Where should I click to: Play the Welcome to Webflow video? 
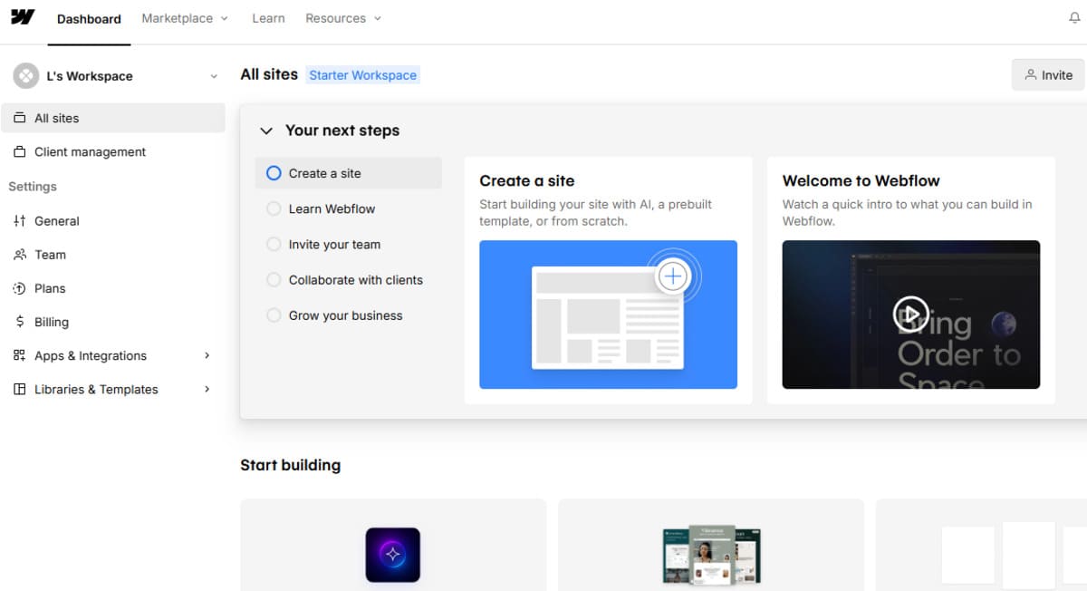point(910,315)
